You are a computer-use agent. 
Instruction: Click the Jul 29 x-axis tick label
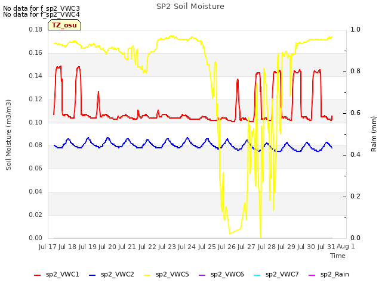(x=286, y=247)
